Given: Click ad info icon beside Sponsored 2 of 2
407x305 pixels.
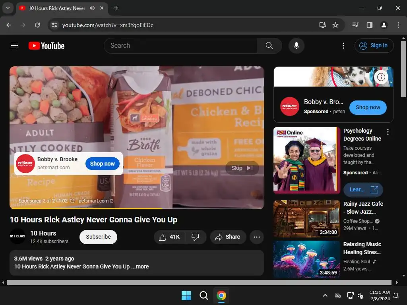Looking at the screenshot, I should (x=72, y=201).
